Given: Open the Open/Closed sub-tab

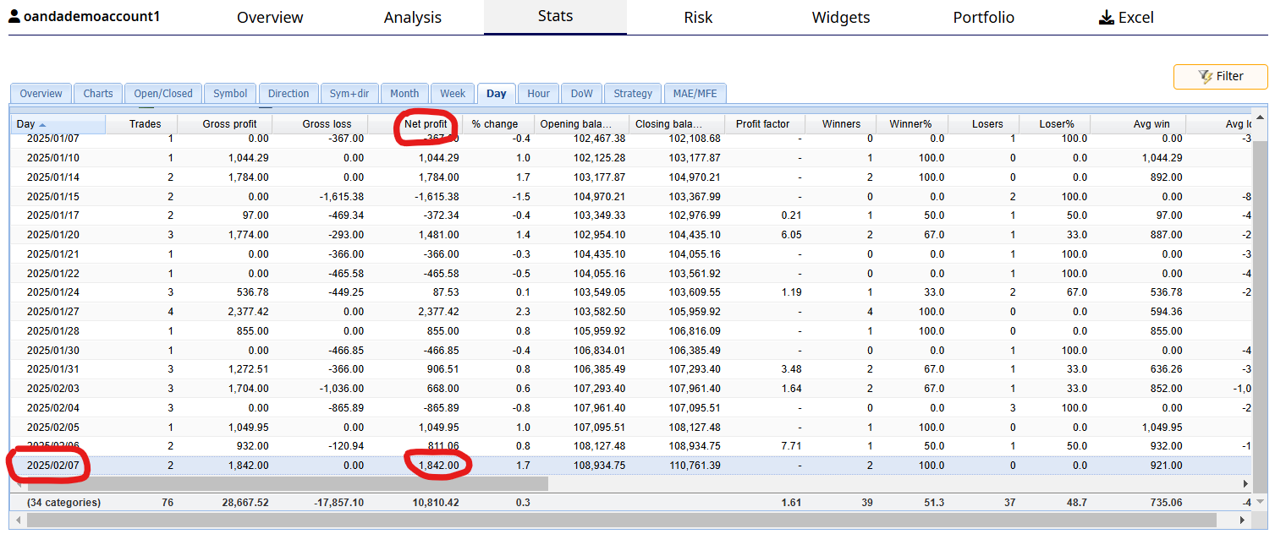Looking at the screenshot, I should pyautogui.click(x=163, y=94).
